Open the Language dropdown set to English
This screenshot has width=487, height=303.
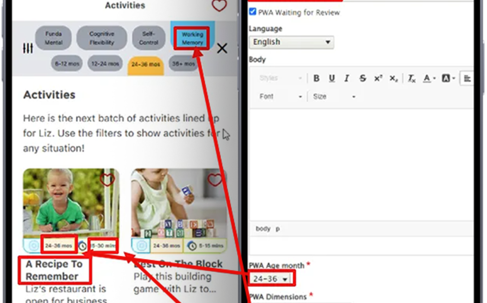[x=291, y=42]
